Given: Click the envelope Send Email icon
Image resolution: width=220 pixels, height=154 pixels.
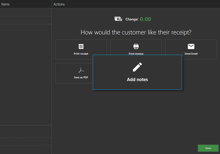Looking at the screenshot, I should tap(191, 47).
